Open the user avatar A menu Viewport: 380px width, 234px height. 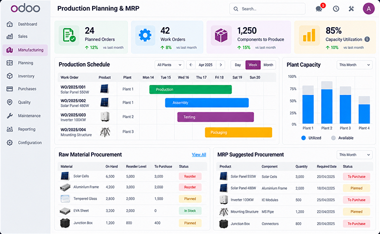(369, 9)
